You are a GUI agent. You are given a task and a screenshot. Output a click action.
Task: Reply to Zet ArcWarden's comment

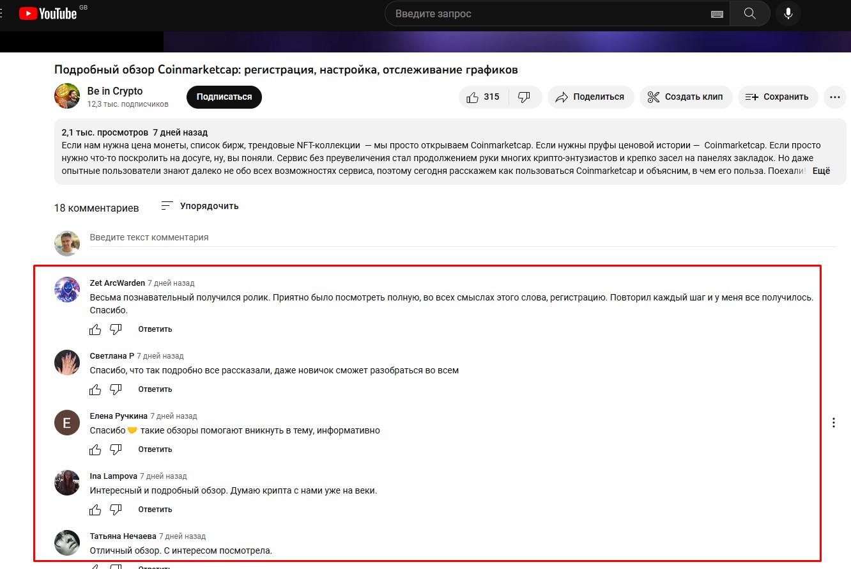click(x=155, y=329)
